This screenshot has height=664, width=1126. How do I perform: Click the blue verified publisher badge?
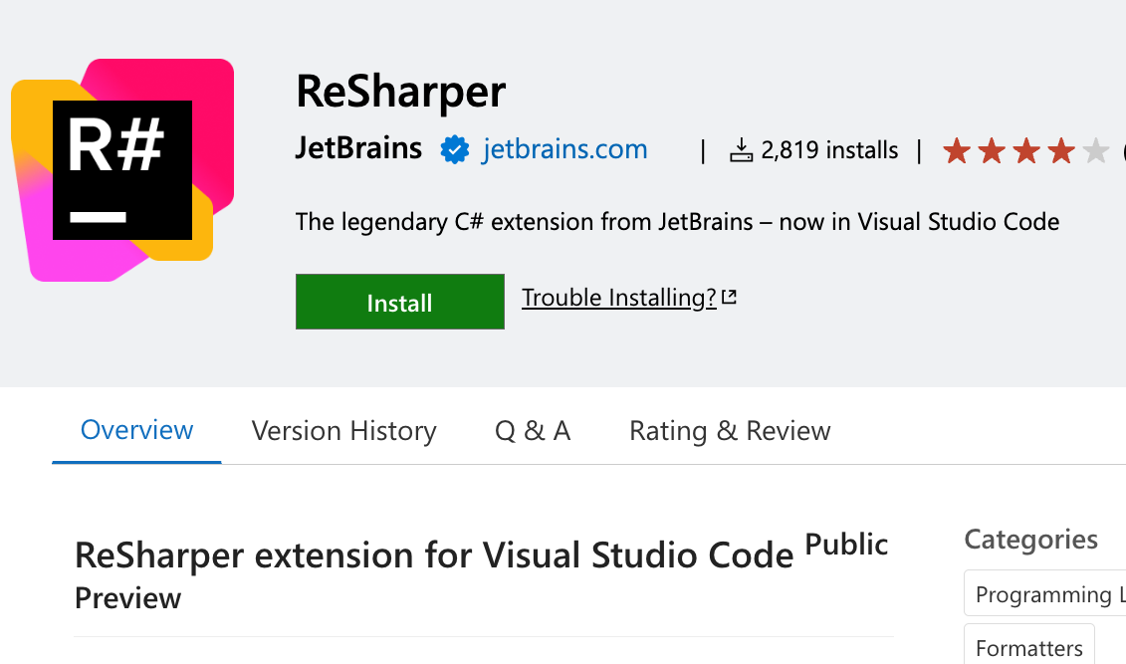[x=454, y=148]
